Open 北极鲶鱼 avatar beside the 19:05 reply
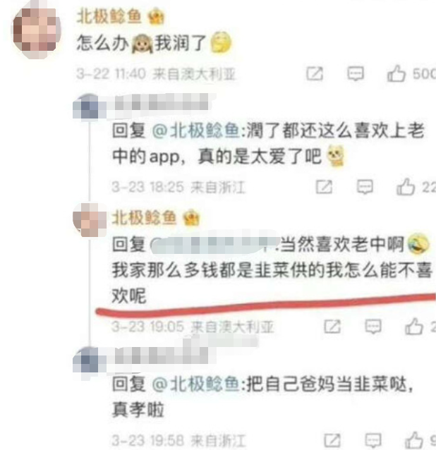Image resolution: width=436 pixels, height=450 pixels. pos(90,219)
